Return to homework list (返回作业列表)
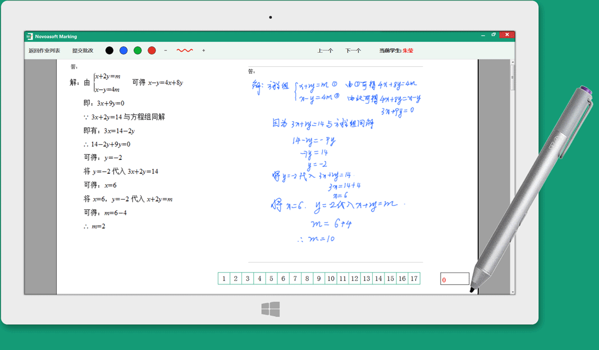 [x=44, y=50]
